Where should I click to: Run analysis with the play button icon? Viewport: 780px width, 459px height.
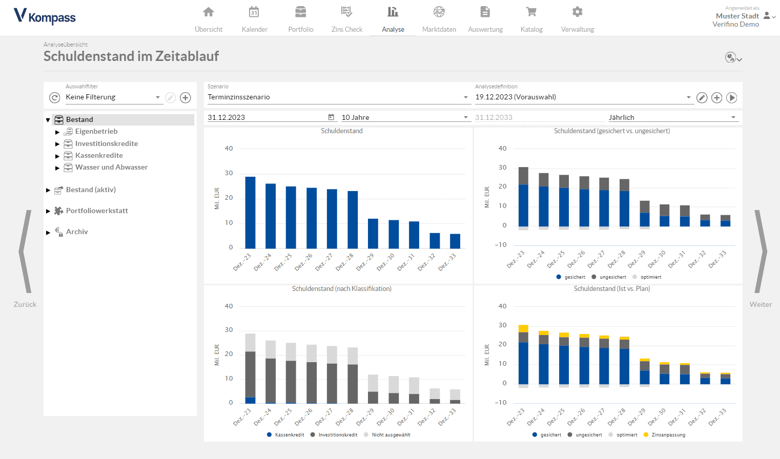coord(731,97)
